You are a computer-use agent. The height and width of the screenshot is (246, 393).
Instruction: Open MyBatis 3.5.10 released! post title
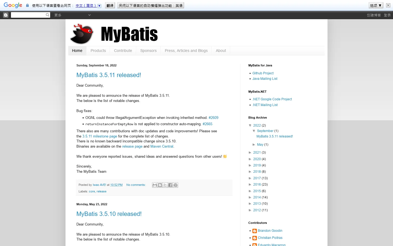click(x=109, y=214)
